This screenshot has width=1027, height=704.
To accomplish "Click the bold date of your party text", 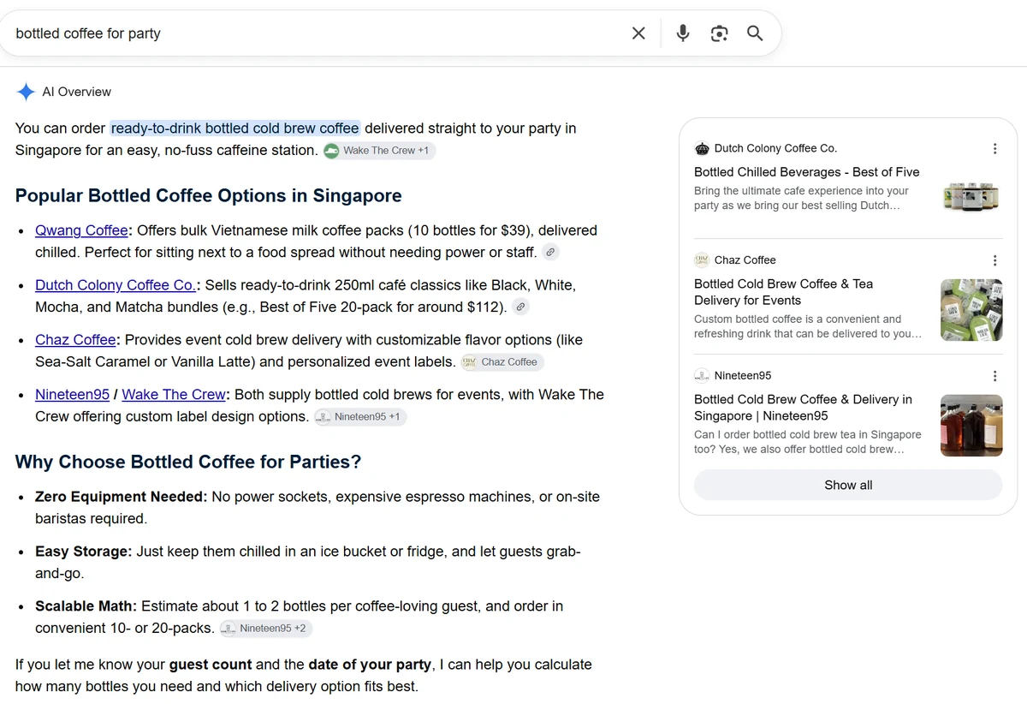I will pos(369,665).
